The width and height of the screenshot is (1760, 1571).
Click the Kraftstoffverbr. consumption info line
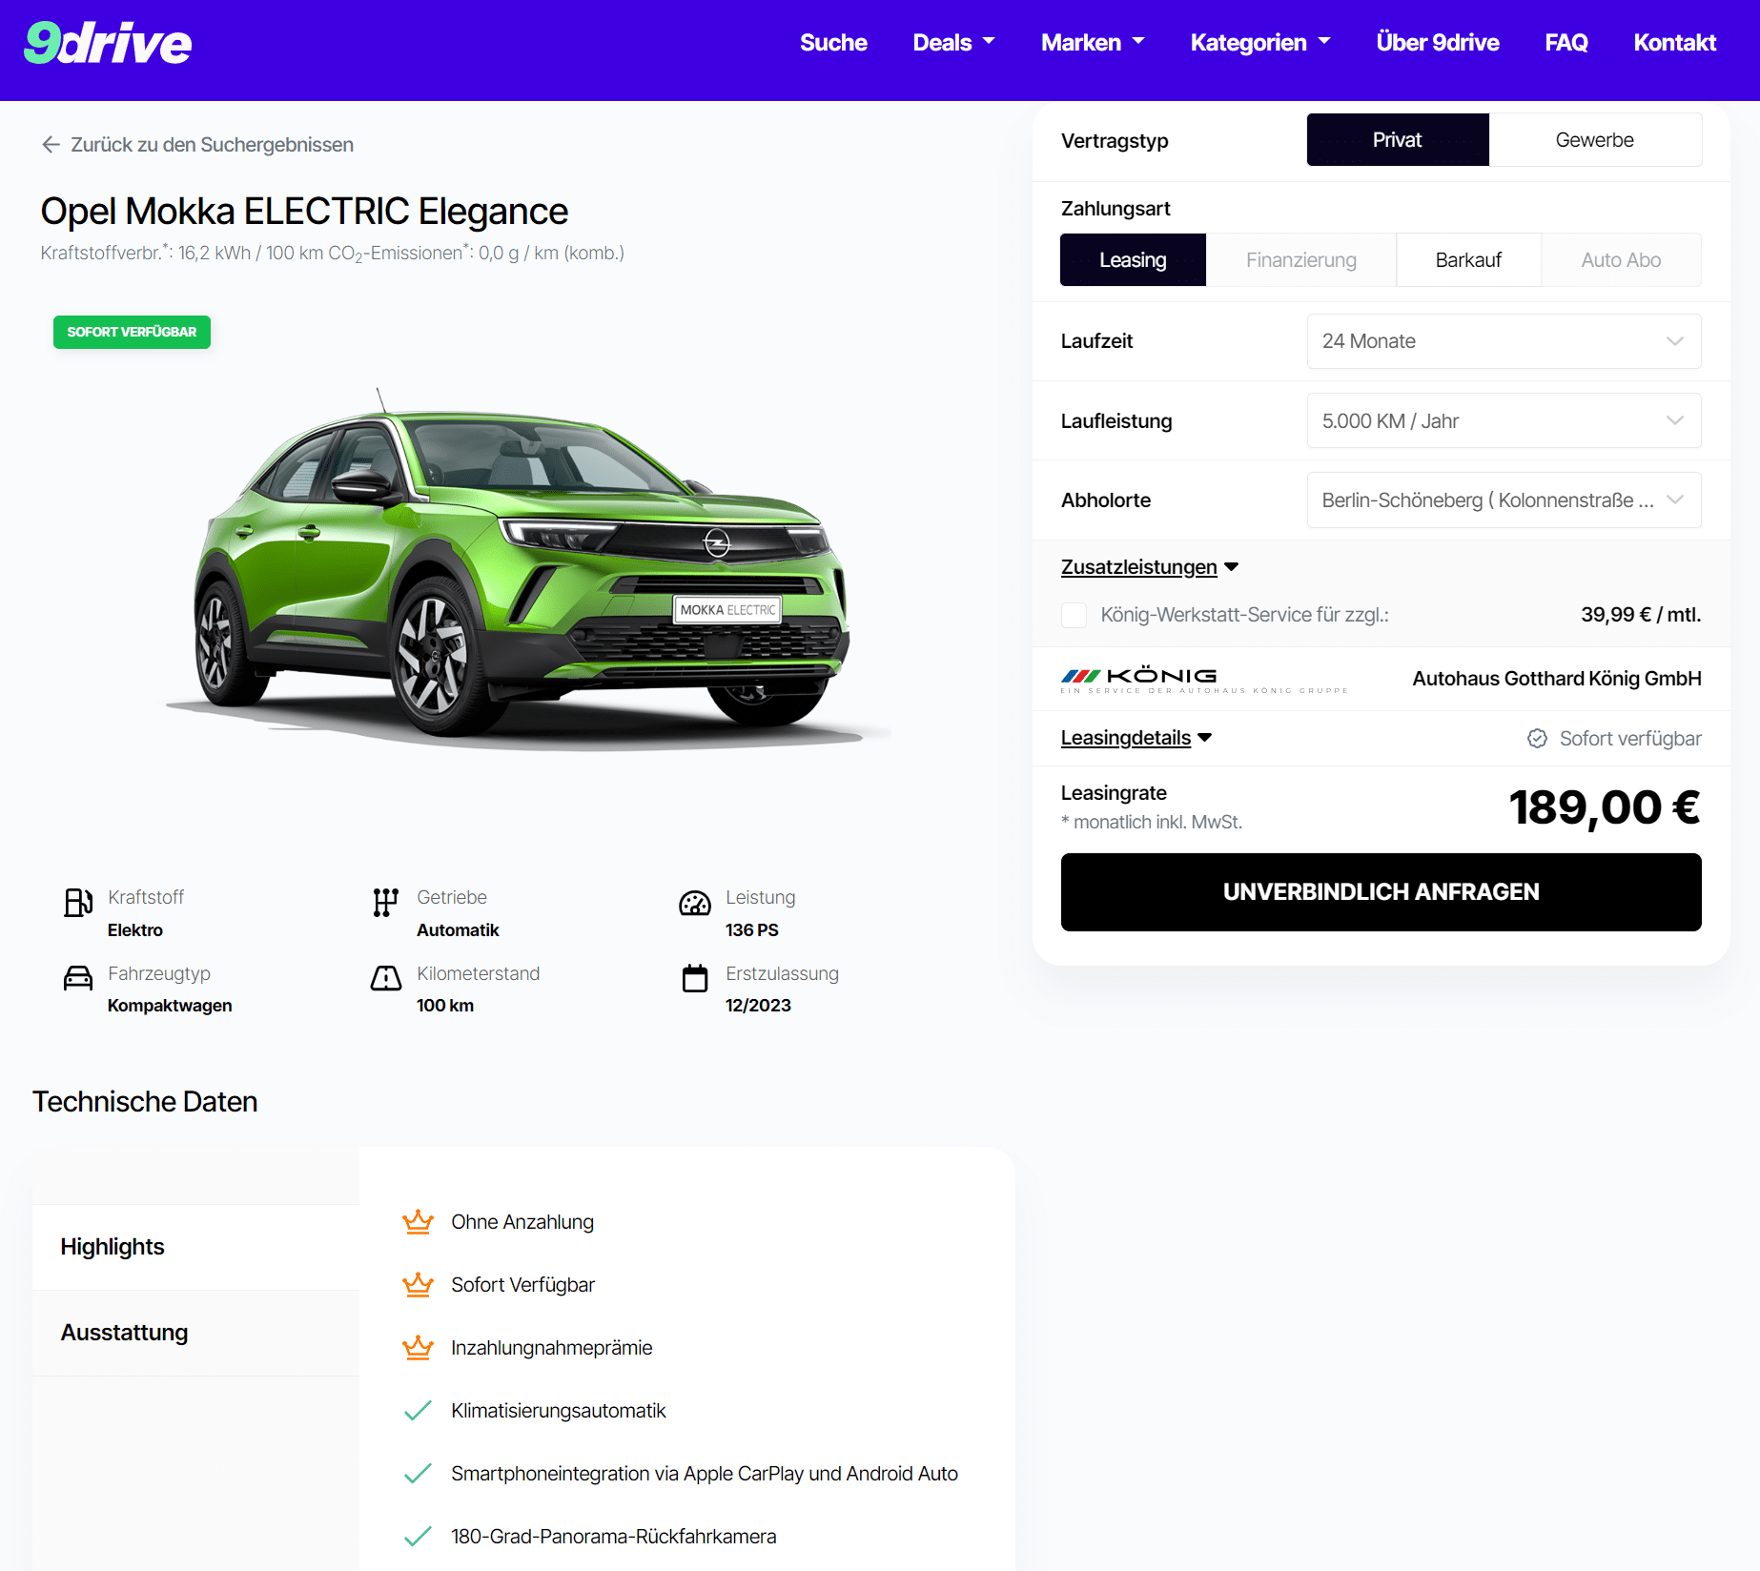333,253
